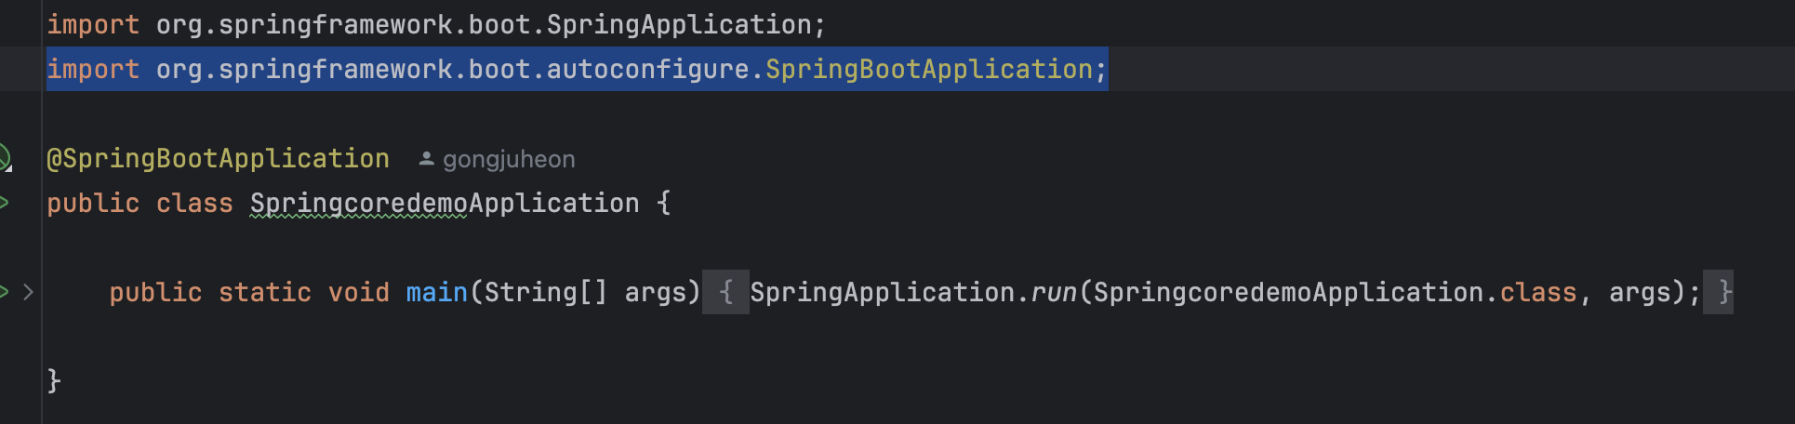Viewport: 1795px width, 424px height.
Task: Click the main method name
Action: (436, 292)
